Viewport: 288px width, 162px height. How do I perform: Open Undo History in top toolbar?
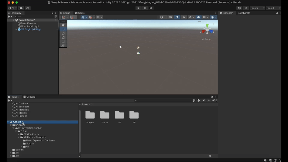coord(239,8)
